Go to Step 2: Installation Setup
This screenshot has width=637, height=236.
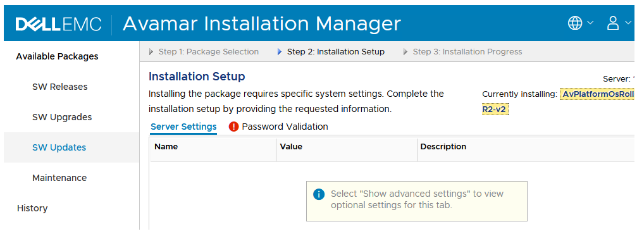(336, 52)
